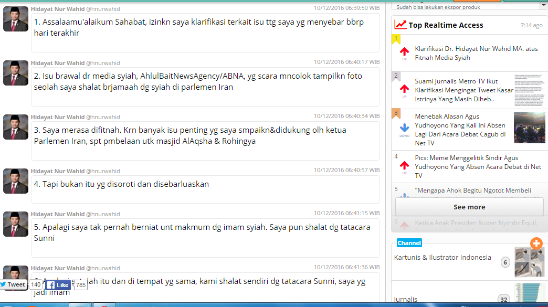Screen dimensions: 548x307
Task: Click the Top Realtime Access chart icon
Action: pos(401,25)
